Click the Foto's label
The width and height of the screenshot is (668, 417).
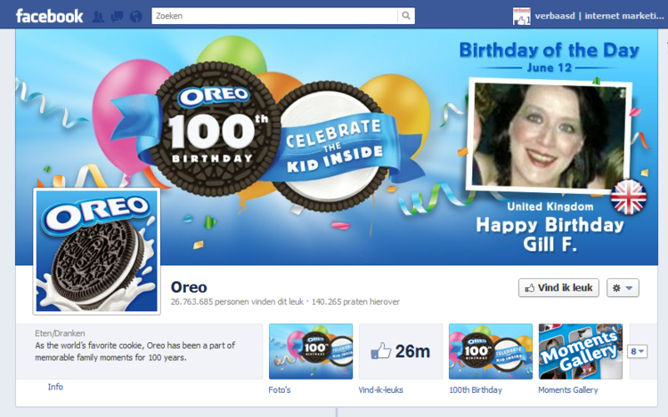pos(280,389)
